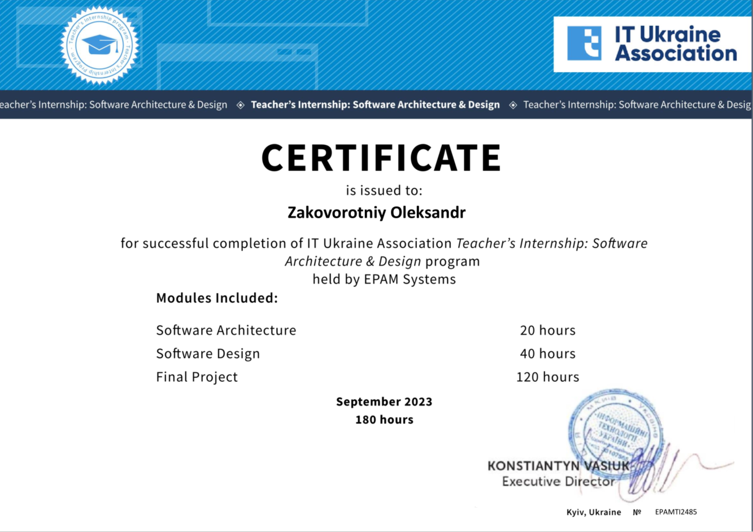The width and height of the screenshot is (753, 532).
Task: Click the "Modules Included:" heading
Action: pos(217,298)
